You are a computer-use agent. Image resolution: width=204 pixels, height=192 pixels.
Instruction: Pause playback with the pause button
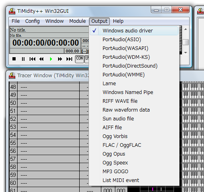click(23, 59)
